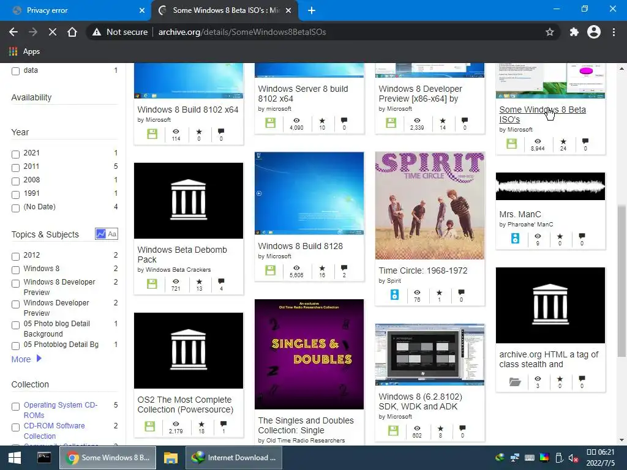Click the favorites star under Windows Server 8 build 8102
This screenshot has height=470, width=627.
[x=322, y=121]
